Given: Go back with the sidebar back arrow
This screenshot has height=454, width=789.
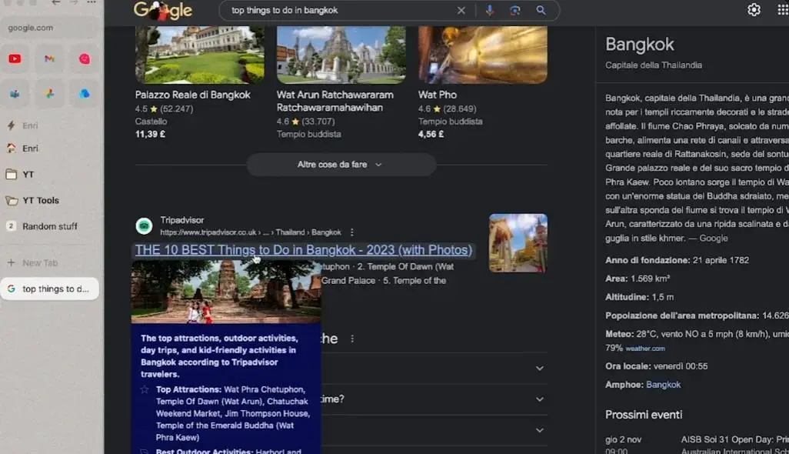Looking at the screenshot, I should [x=56, y=2].
